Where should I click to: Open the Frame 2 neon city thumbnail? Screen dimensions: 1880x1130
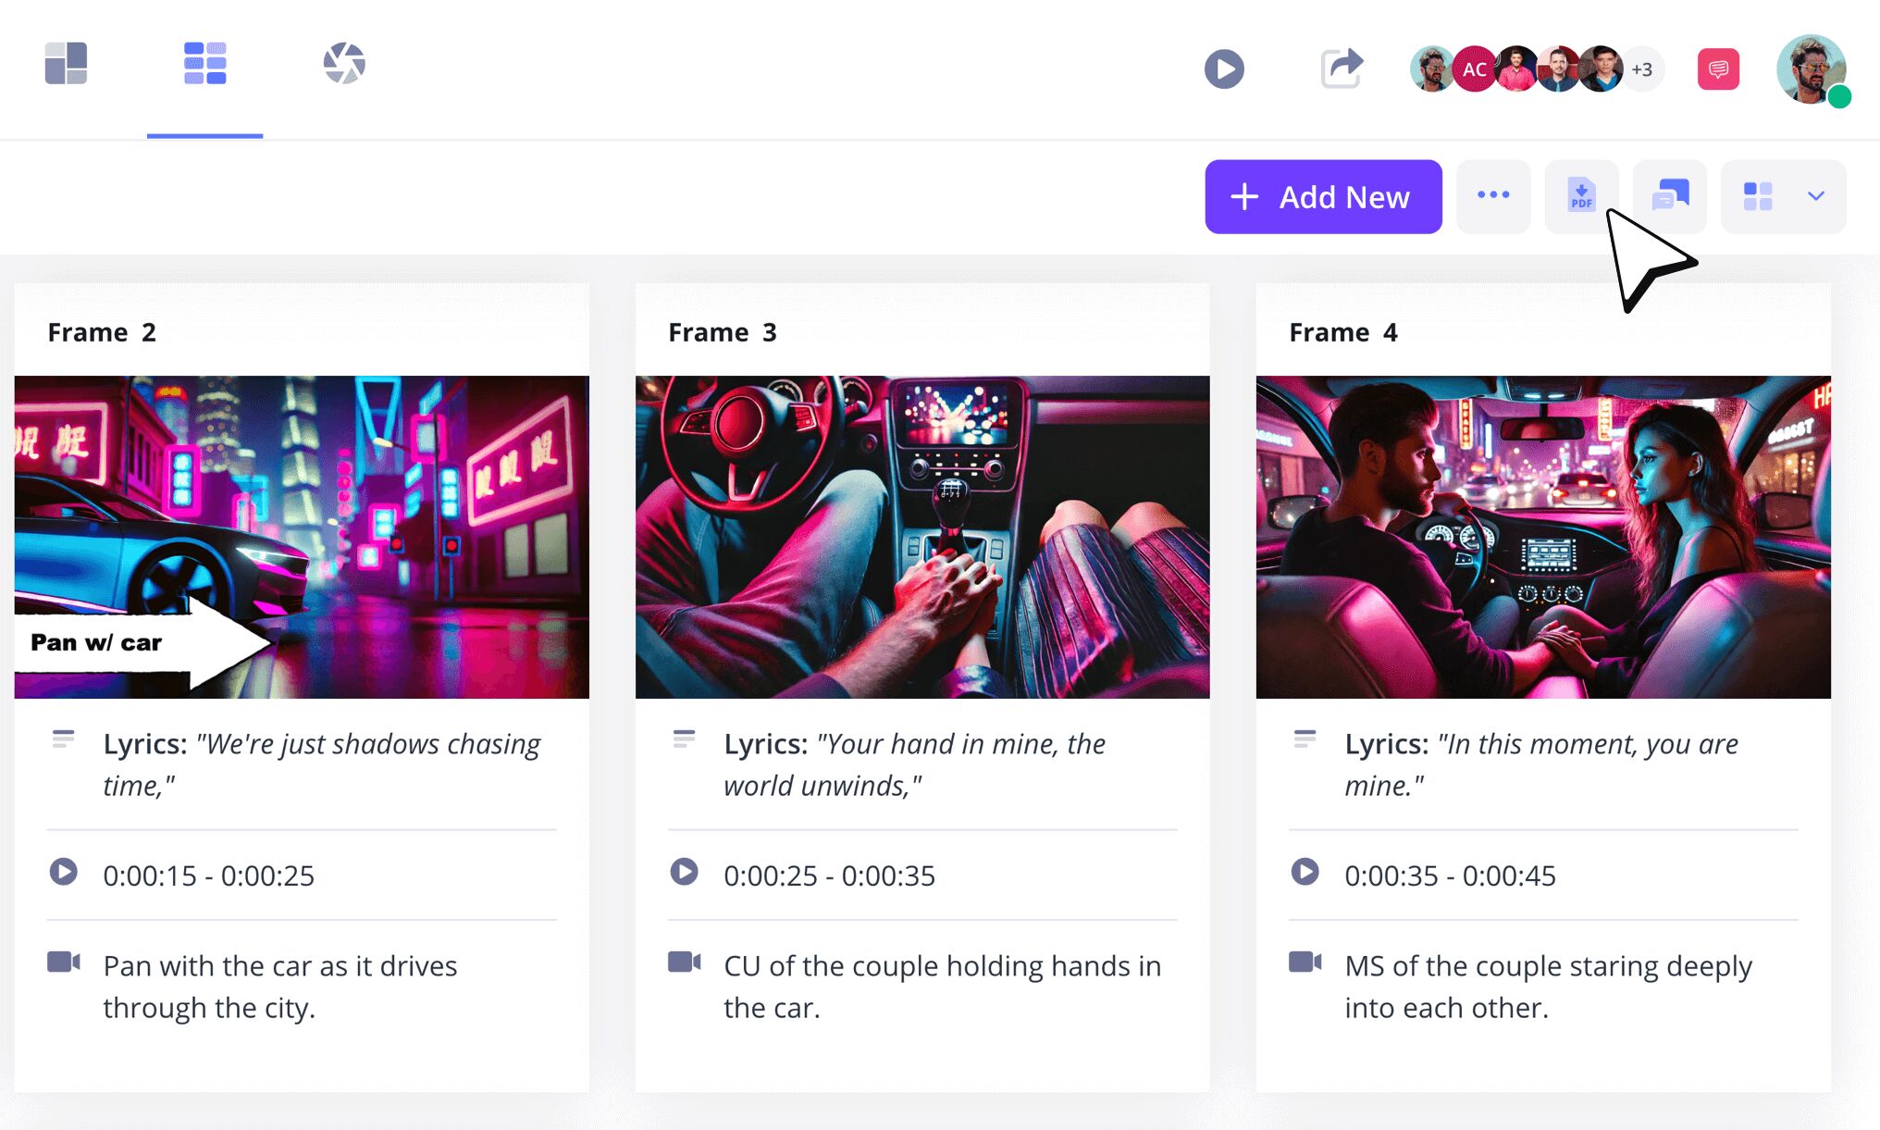(302, 537)
